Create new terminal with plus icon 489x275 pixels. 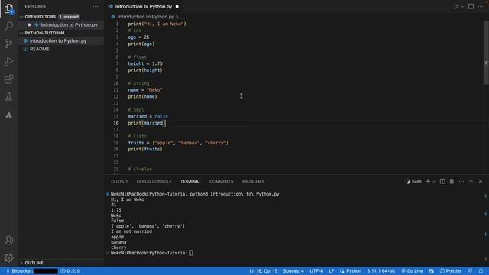tap(428, 181)
